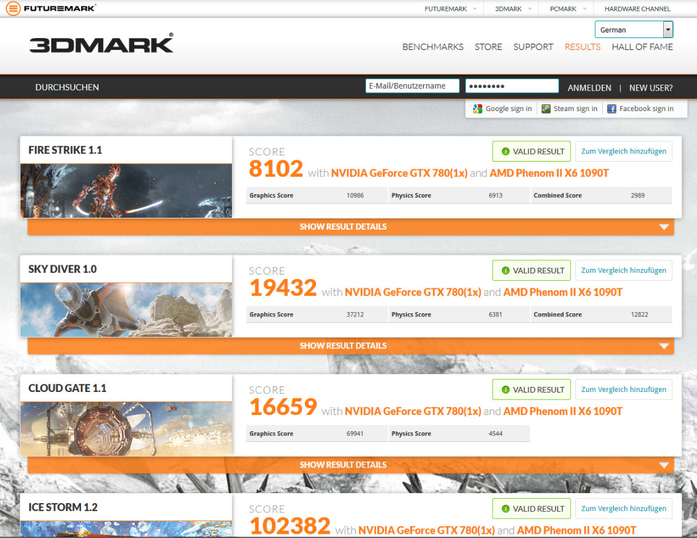Click Cloud Gate Physics Score value 4544
This screenshot has width=697, height=538.
click(x=495, y=433)
